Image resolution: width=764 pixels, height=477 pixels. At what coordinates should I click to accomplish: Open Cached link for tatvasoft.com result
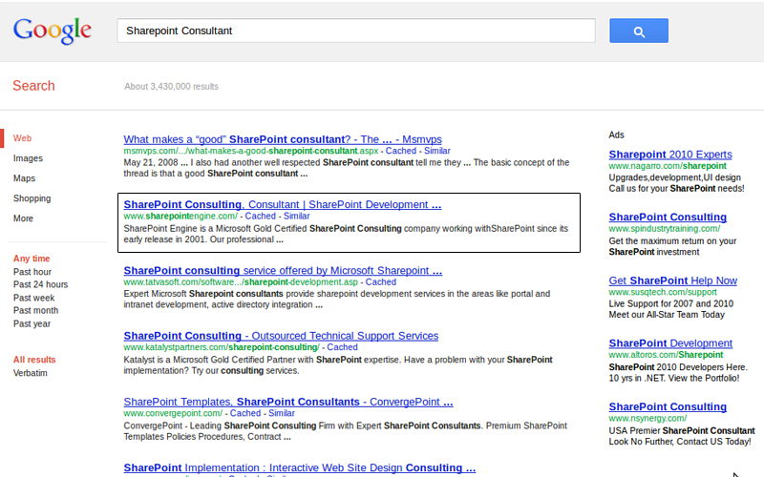(x=381, y=281)
